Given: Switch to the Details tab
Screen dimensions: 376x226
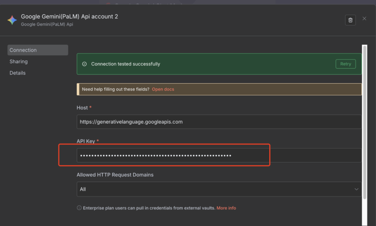Looking at the screenshot, I should point(17,73).
